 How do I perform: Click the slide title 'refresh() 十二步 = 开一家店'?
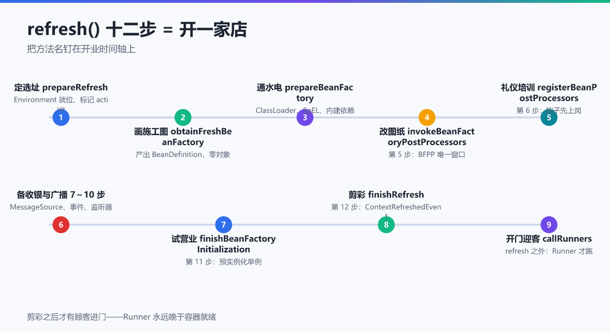point(137,29)
